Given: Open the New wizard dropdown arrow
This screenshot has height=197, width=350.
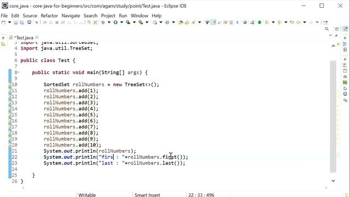Looking at the screenshot, I should coord(9,22).
